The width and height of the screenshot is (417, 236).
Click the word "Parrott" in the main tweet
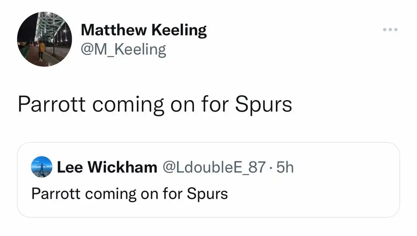click(x=51, y=104)
